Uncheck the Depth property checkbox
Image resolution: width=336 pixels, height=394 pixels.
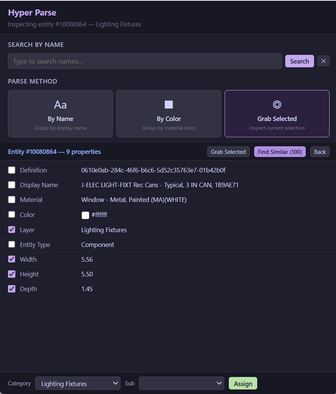tap(12, 289)
